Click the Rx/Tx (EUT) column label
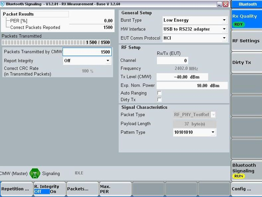 [169, 54]
